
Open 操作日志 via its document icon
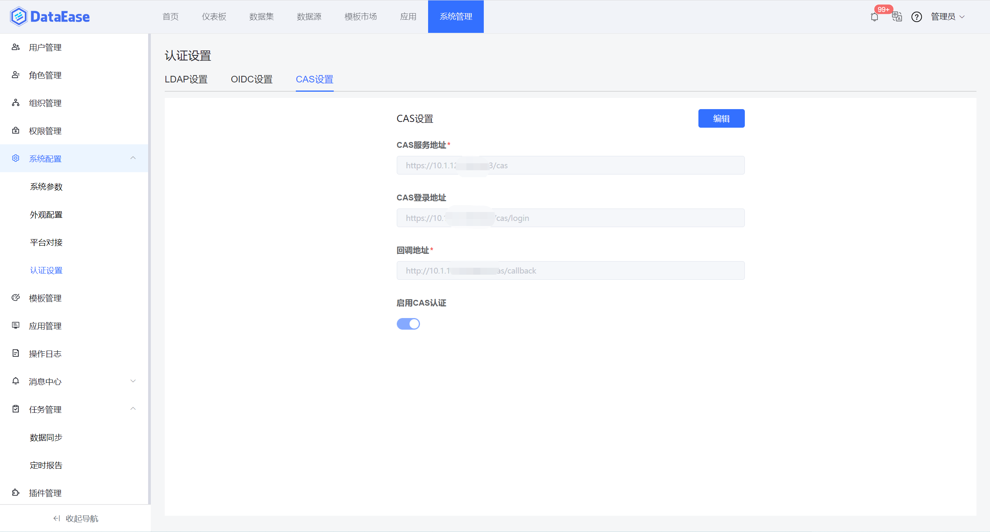pos(15,353)
